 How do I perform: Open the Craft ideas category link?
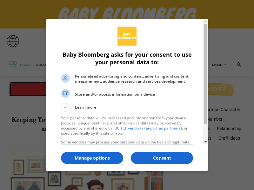pos(229,138)
